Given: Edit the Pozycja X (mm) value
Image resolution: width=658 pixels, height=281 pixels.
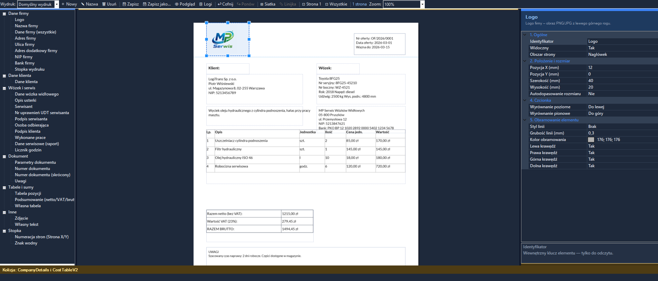Looking at the screenshot, I should [622, 68].
